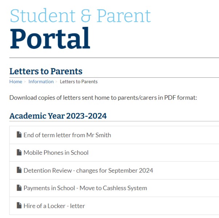Click the file icon next to Mobile Phones in School

(x=19, y=152)
